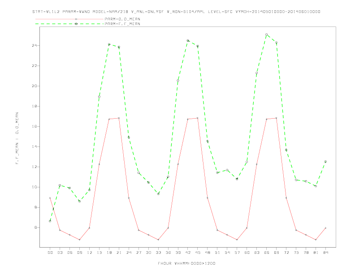Click the x-axis forecast hour label 09
The height and width of the screenshot is (275, 355).
pos(79,253)
